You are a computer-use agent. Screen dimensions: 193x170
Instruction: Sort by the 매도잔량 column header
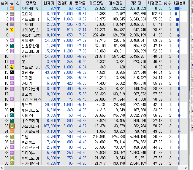[96, 3]
